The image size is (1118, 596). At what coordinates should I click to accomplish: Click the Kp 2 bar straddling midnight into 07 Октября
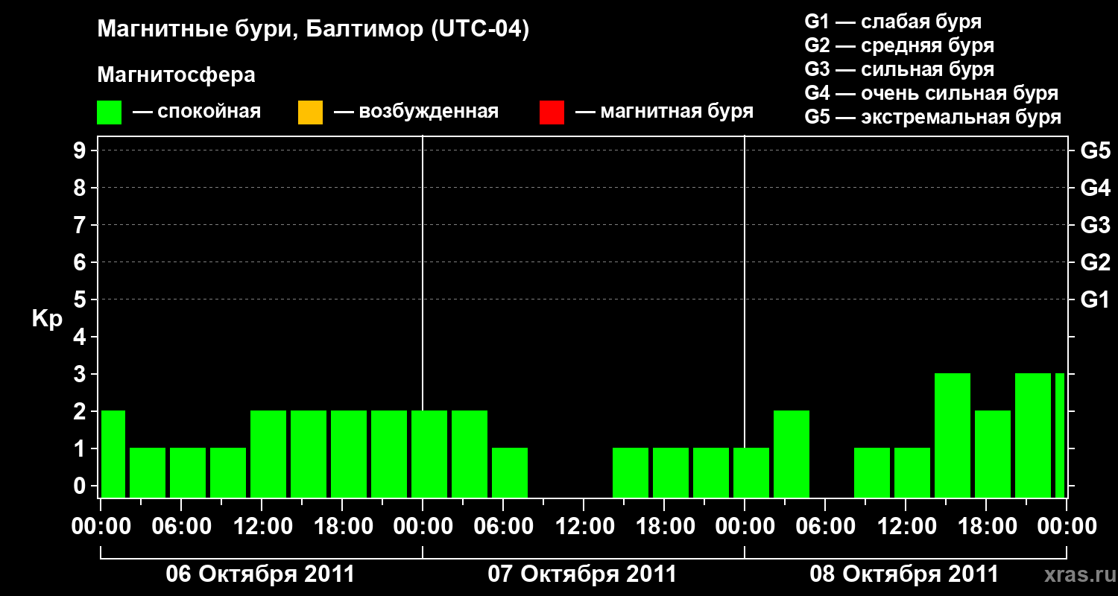coord(429,454)
